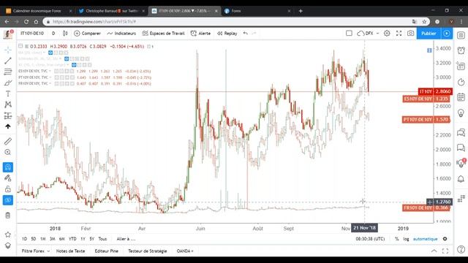Viewport: 468px width, 263px height.
Task: Click the IT10Y-DE10 symbol search field
Action: (32, 34)
